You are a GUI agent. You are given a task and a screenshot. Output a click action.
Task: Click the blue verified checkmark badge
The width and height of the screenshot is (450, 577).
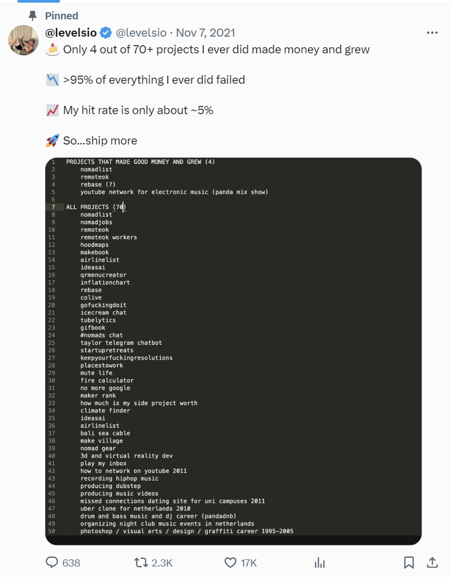pyautogui.click(x=106, y=33)
